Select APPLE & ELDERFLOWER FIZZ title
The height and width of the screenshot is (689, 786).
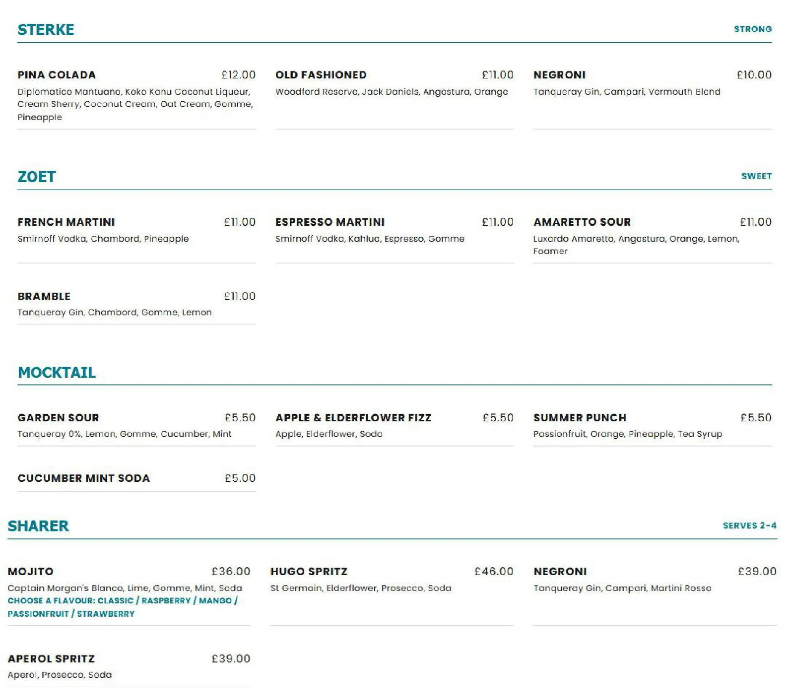(353, 418)
